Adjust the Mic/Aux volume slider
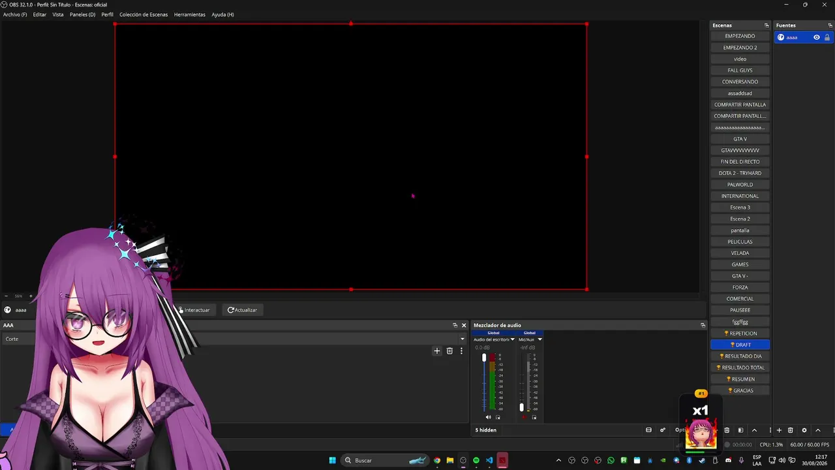 coord(521,382)
